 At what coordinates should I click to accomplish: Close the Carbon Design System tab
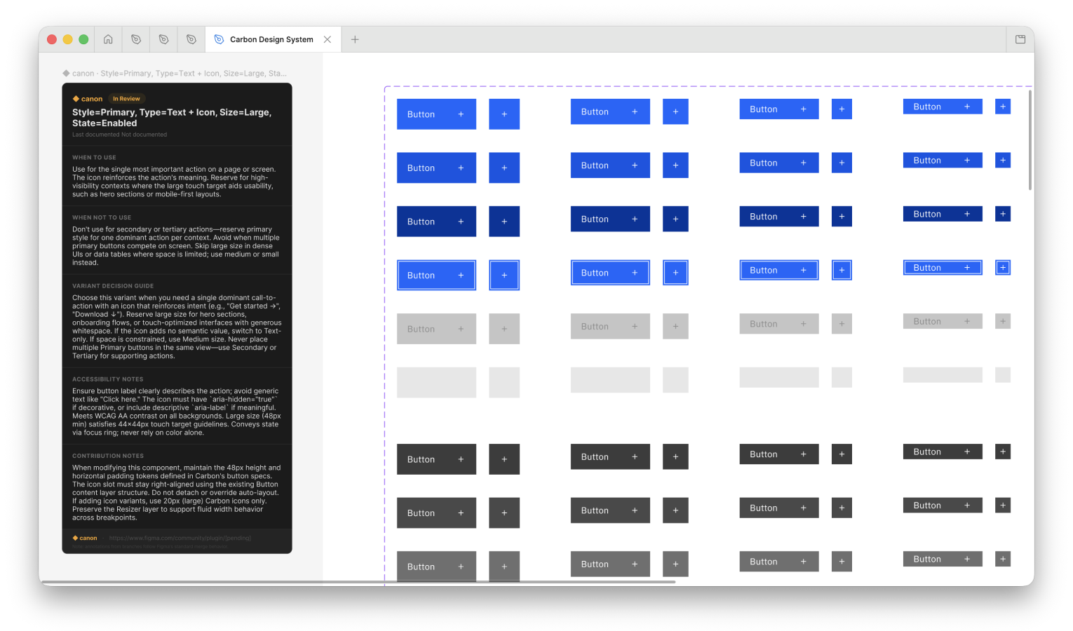click(x=327, y=39)
